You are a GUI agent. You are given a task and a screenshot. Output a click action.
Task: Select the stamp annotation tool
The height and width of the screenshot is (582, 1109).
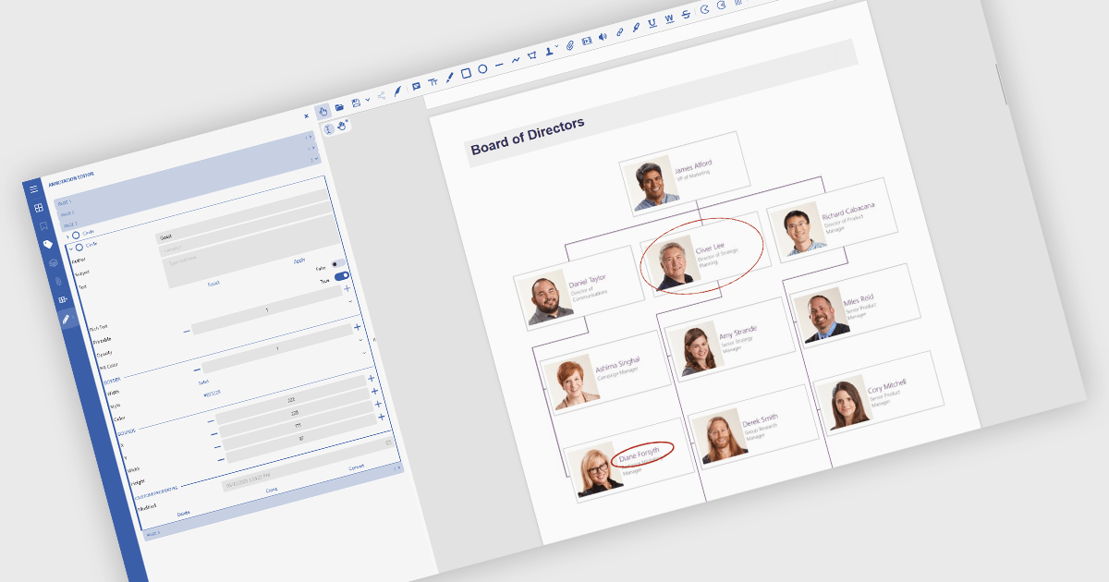[548, 52]
